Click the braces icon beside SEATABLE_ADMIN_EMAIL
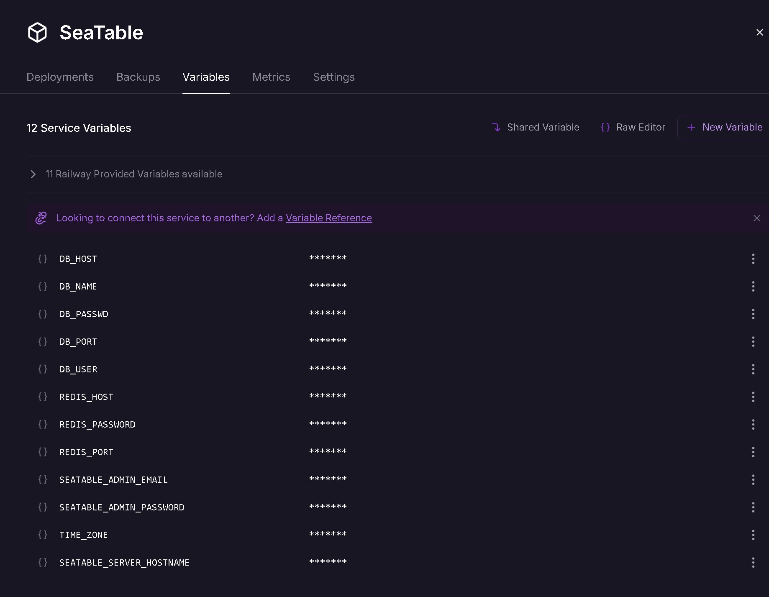Viewport: 769px width, 597px height. pyautogui.click(x=43, y=479)
